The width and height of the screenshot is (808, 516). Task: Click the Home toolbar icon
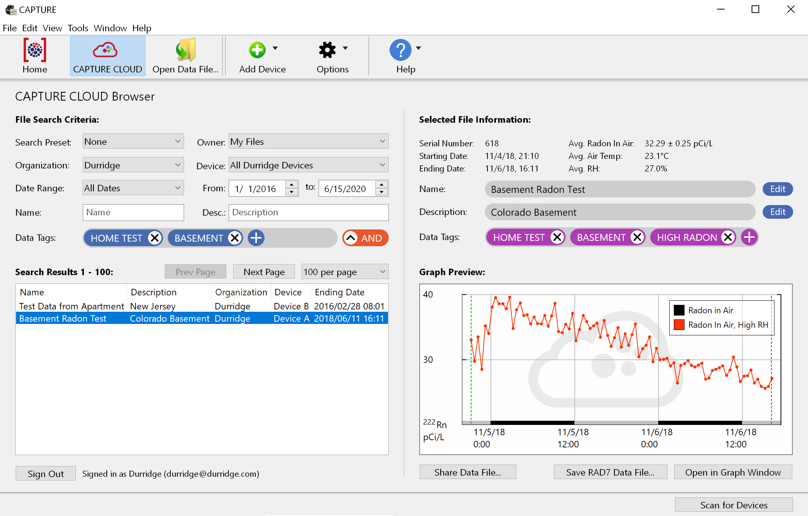pos(35,50)
